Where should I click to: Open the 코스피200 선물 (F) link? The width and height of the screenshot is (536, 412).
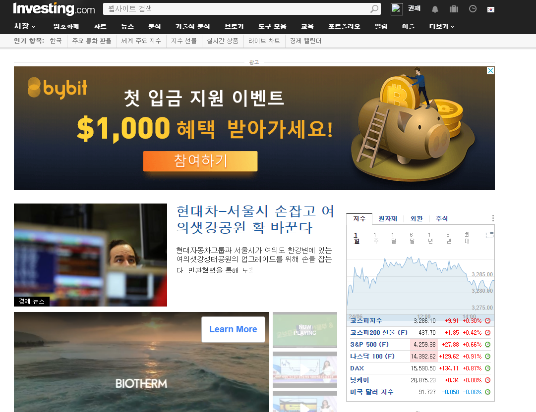point(379,332)
